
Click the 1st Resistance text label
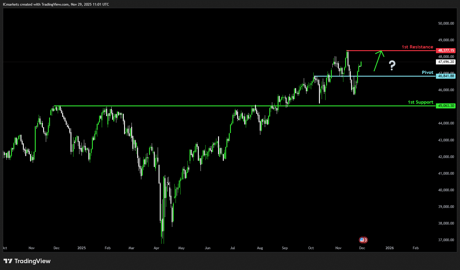tap(417, 47)
